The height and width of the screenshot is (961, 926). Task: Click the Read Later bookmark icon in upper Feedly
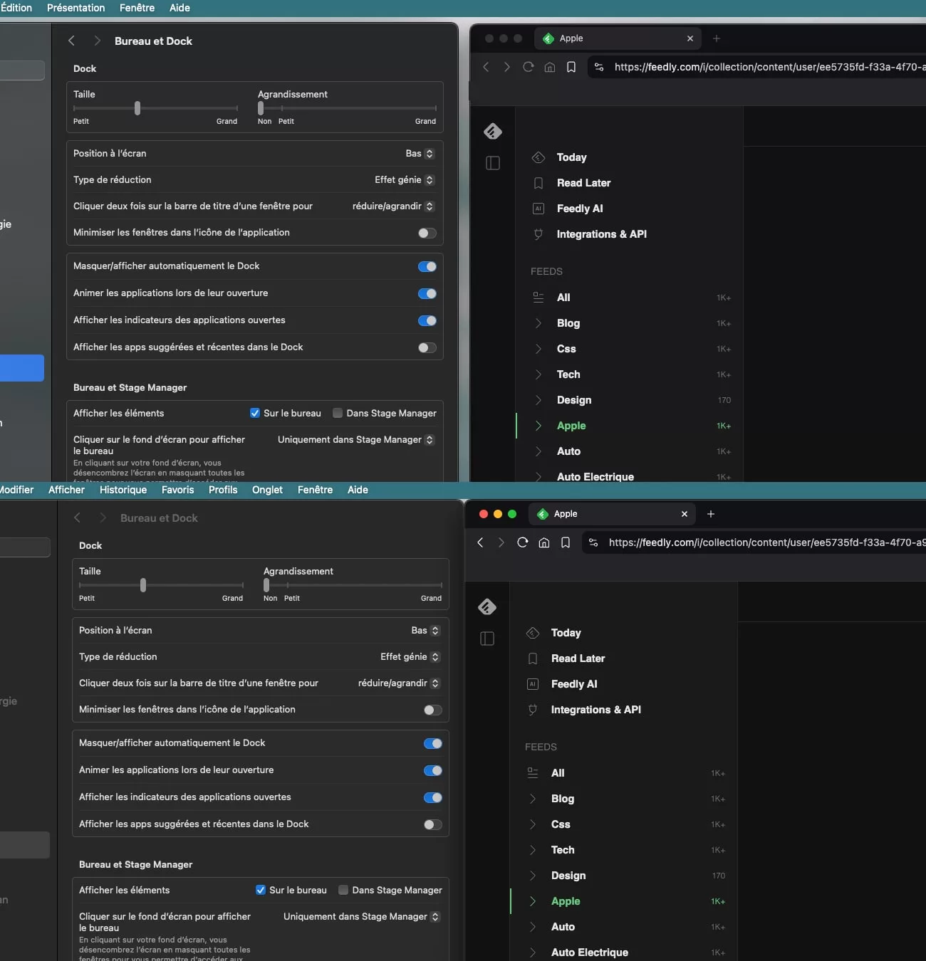coord(539,183)
